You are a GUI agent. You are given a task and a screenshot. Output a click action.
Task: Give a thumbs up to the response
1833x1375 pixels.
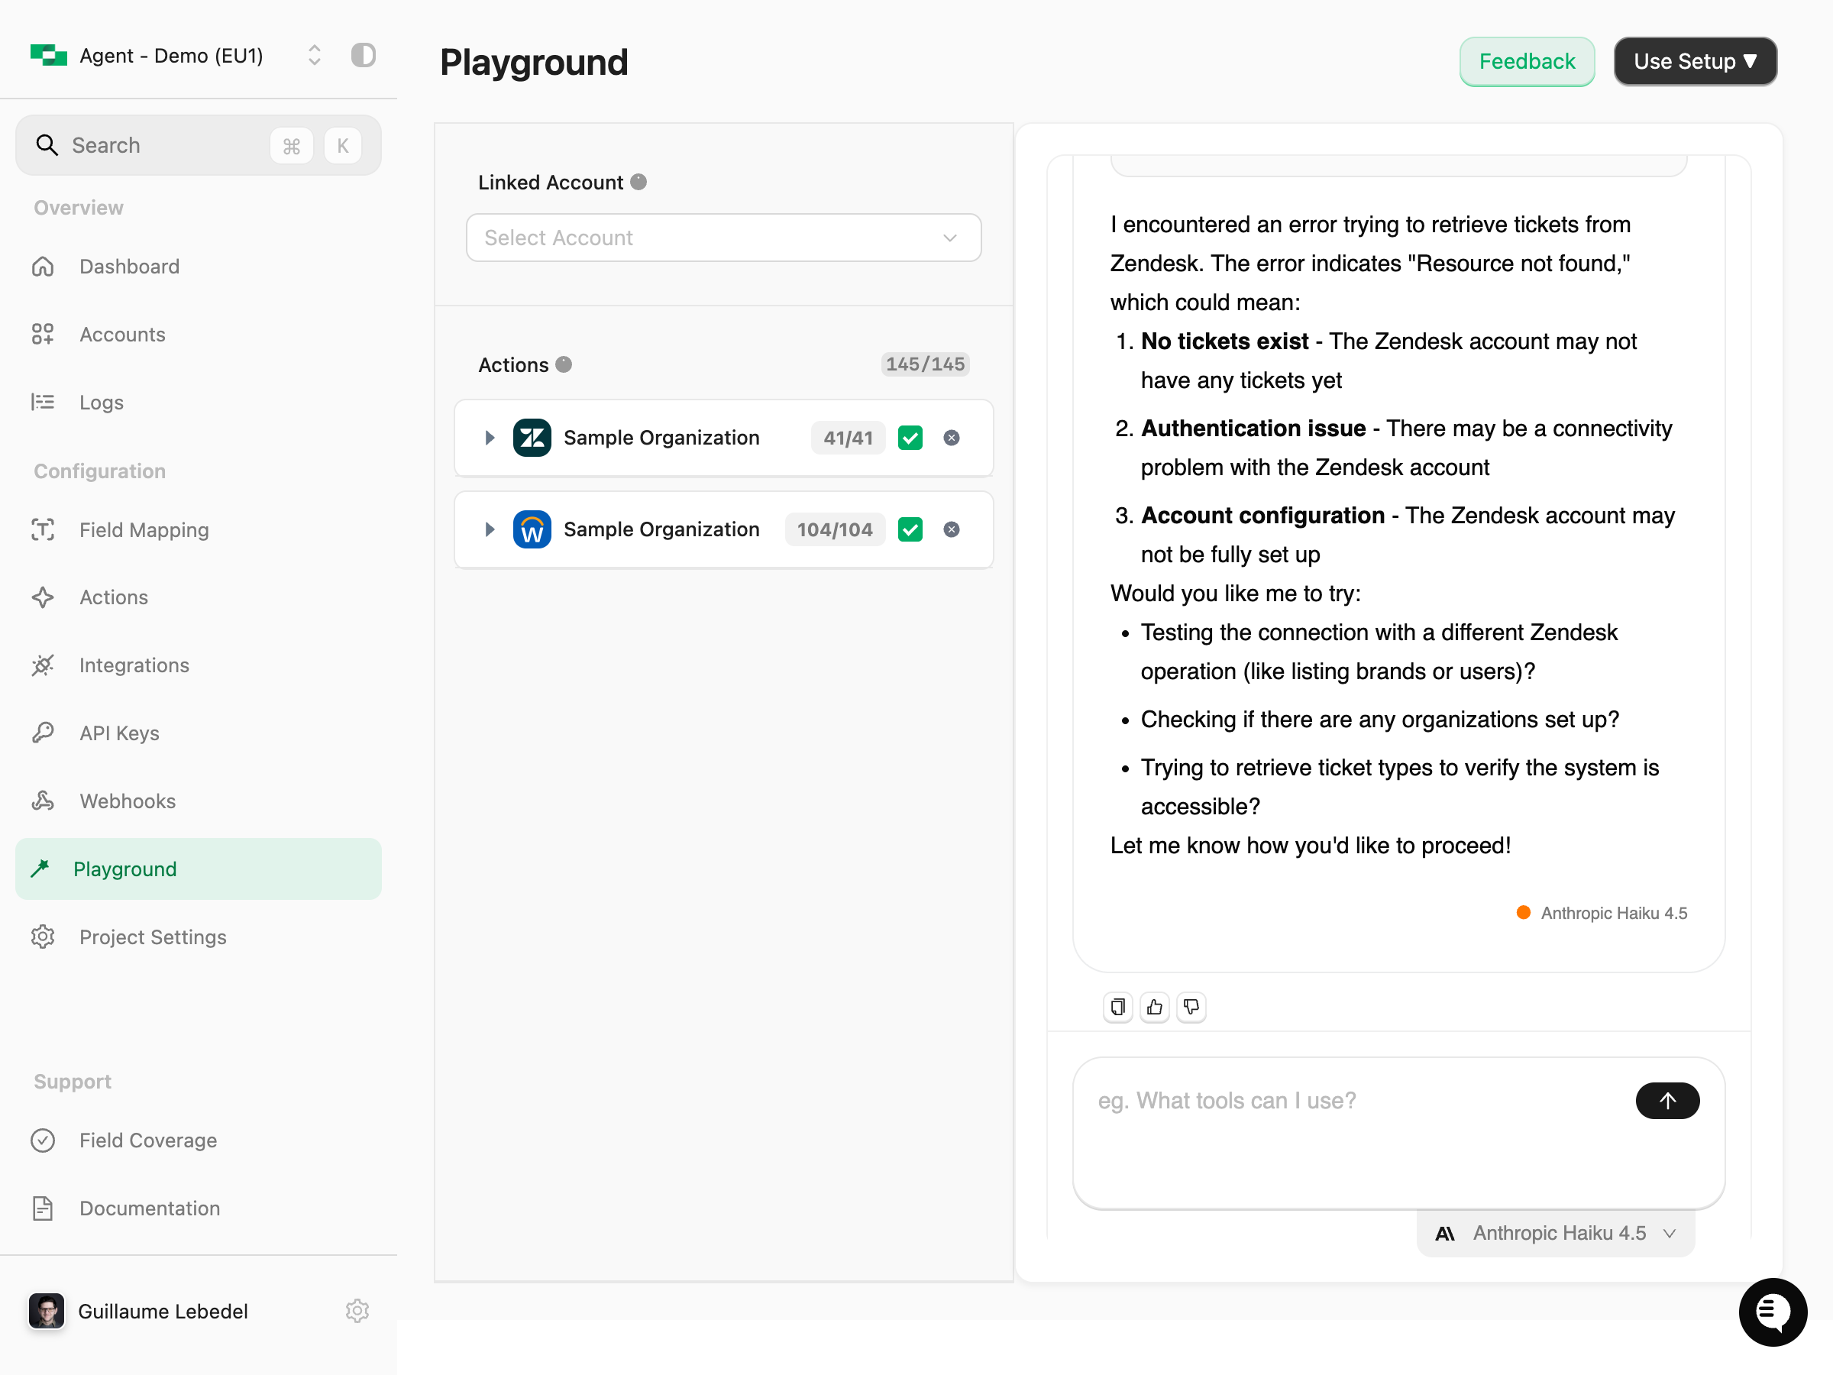[1154, 1007]
